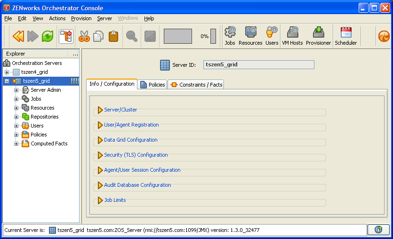
Task: Open the Jobs monitor
Action: click(x=230, y=36)
